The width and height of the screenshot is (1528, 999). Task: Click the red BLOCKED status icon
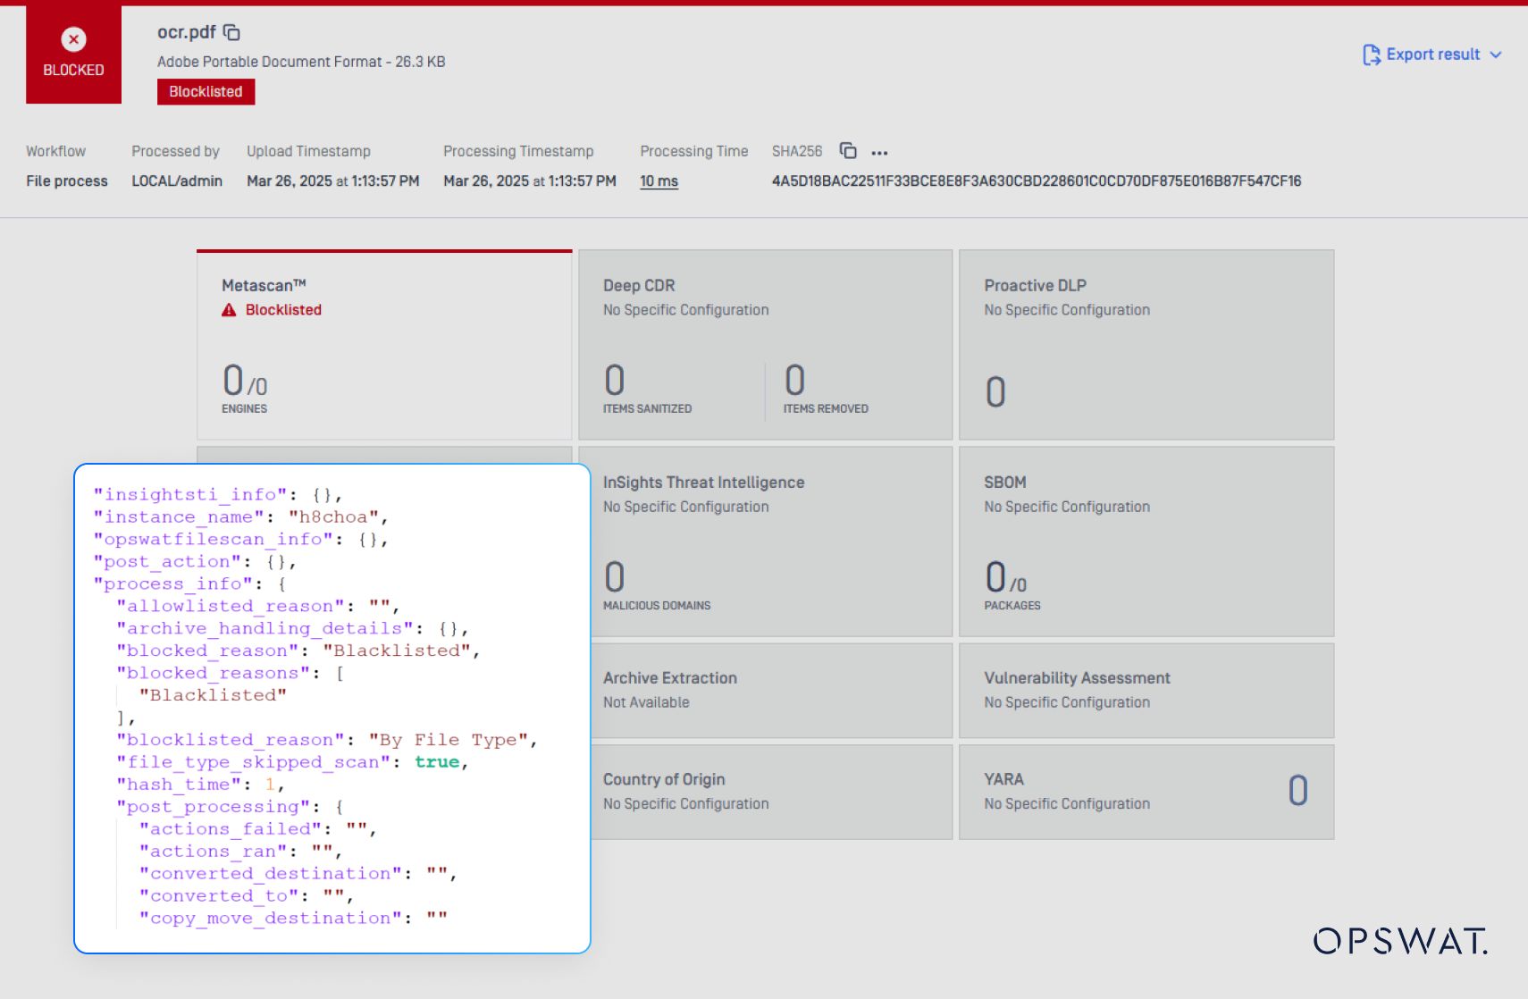click(x=73, y=40)
